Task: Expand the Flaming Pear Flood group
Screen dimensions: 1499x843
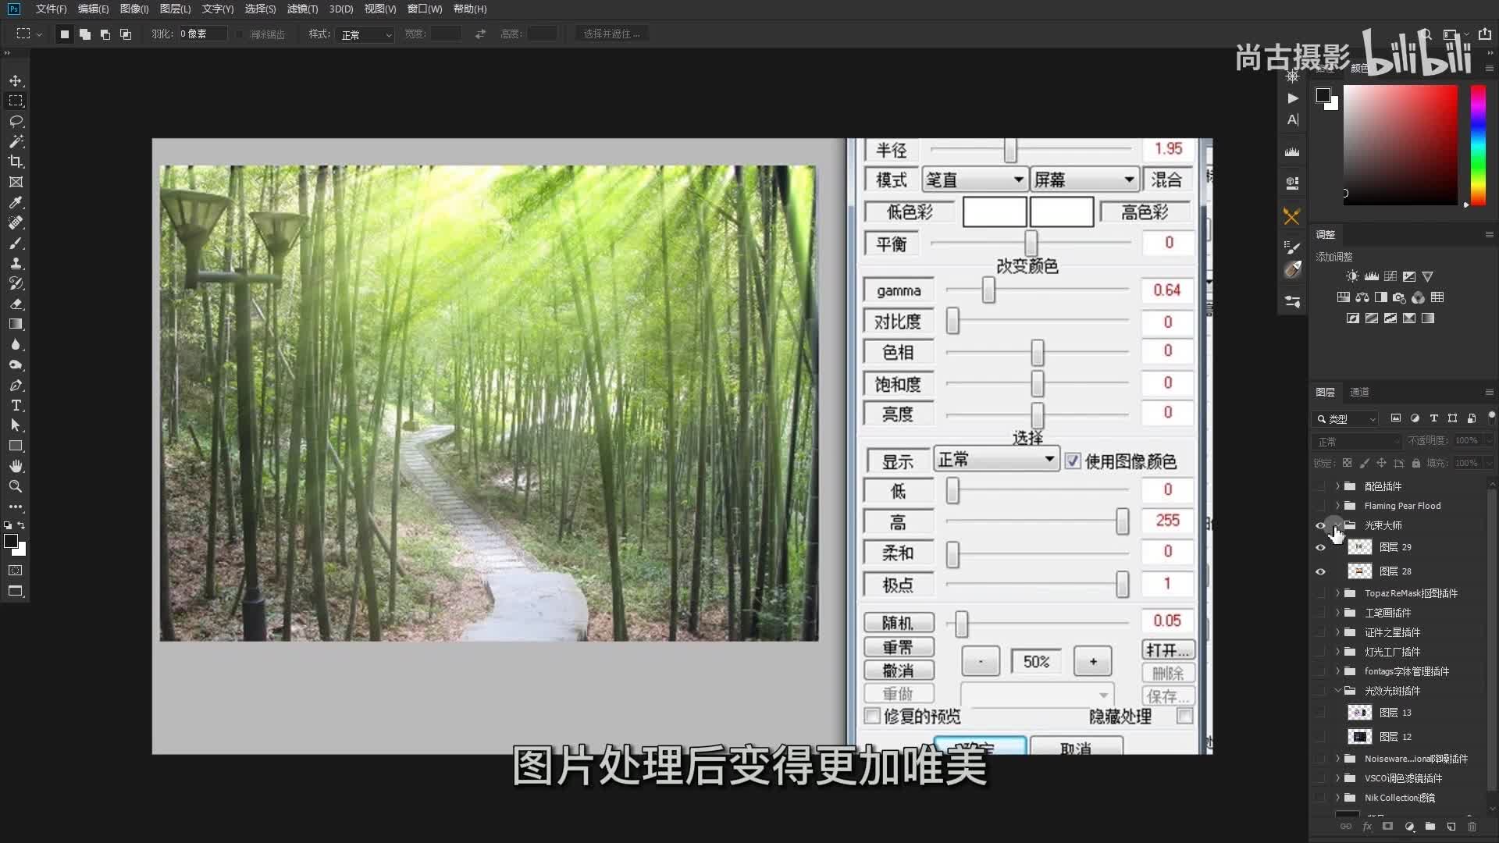Action: (x=1337, y=506)
